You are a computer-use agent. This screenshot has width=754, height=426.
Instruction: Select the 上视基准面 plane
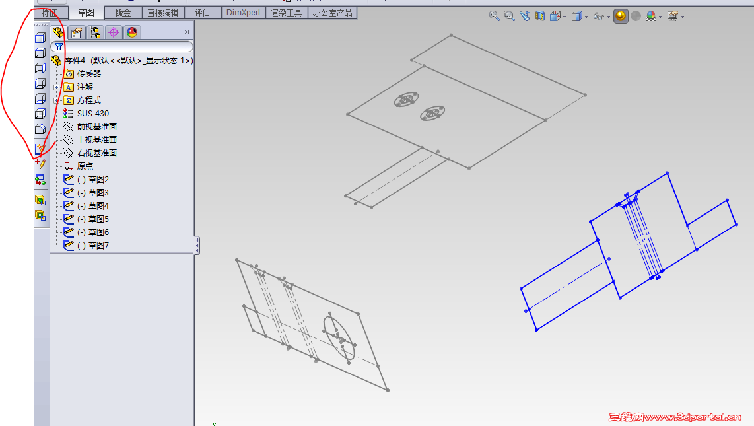pyautogui.click(x=96, y=139)
